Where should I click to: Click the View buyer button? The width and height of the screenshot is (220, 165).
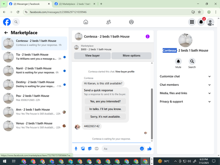(92, 55)
